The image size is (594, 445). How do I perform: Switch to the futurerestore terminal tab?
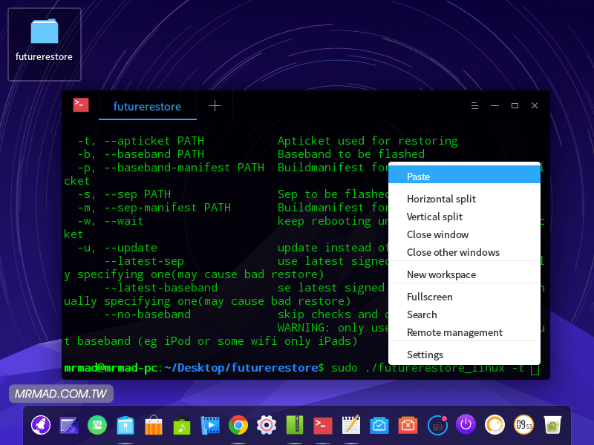click(x=147, y=106)
